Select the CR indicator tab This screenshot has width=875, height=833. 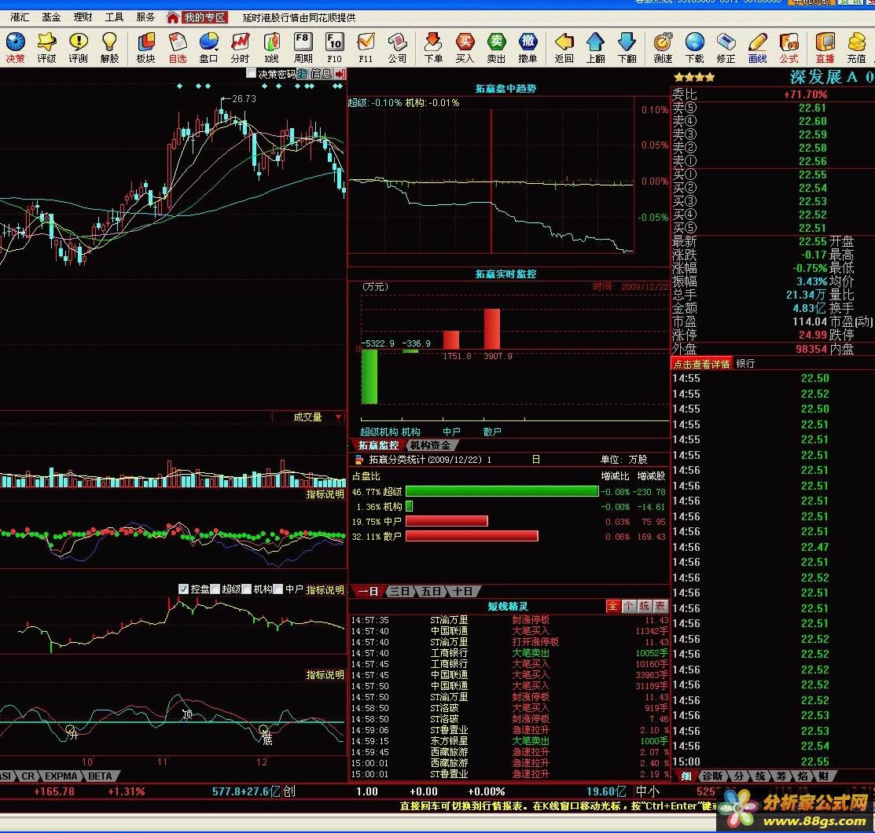[x=28, y=776]
